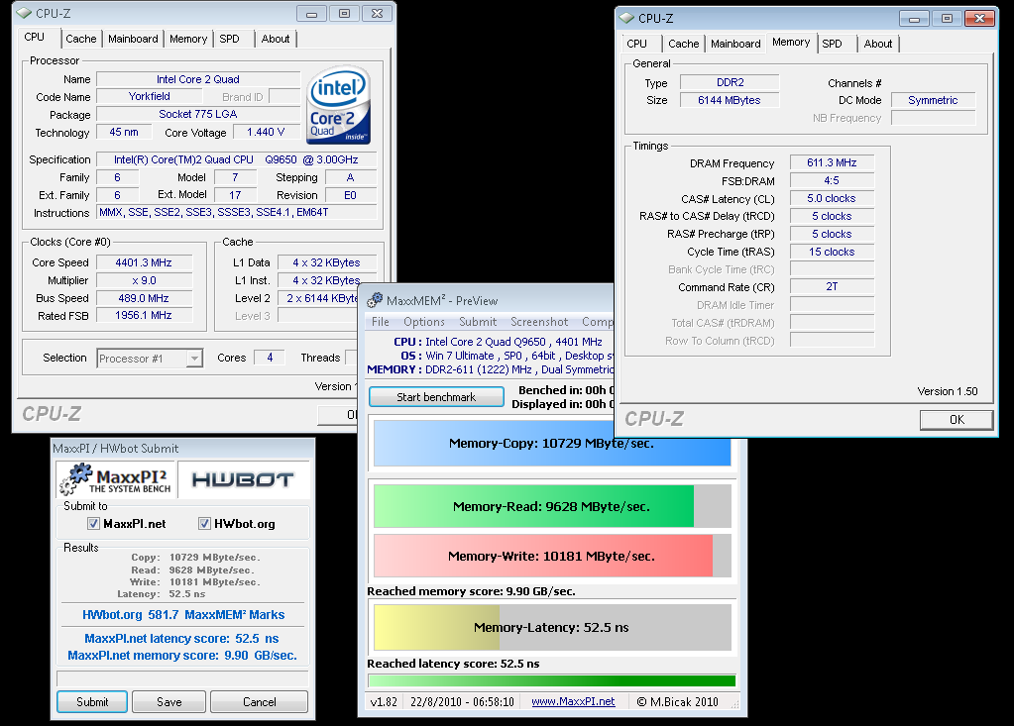This screenshot has width=1014, height=726.
Task: Click the Memory-Copy 10729 MByte/sec bar
Action: click(x=552, y=443)
